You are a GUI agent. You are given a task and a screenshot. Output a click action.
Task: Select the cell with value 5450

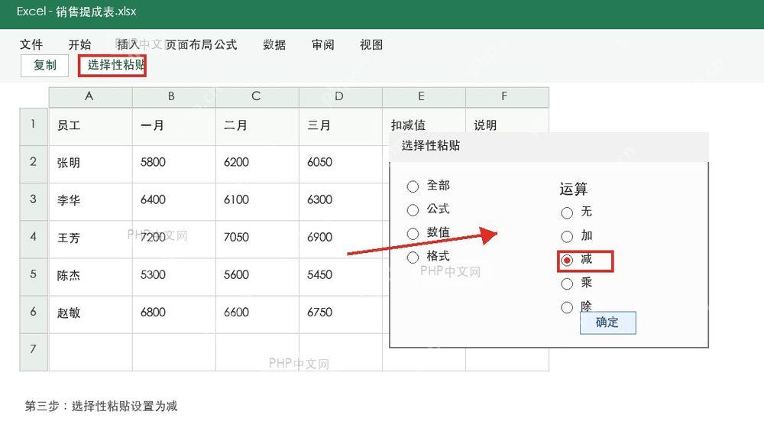click(x=341, y=277)
